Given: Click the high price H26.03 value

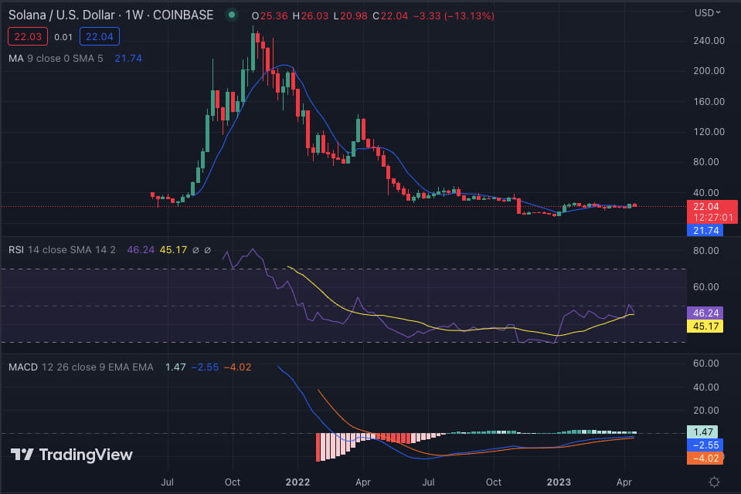Looking at the screenshot, I should 310,16.
